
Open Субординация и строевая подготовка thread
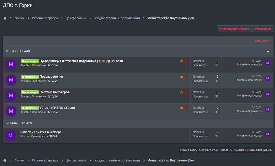pos(81,61)
